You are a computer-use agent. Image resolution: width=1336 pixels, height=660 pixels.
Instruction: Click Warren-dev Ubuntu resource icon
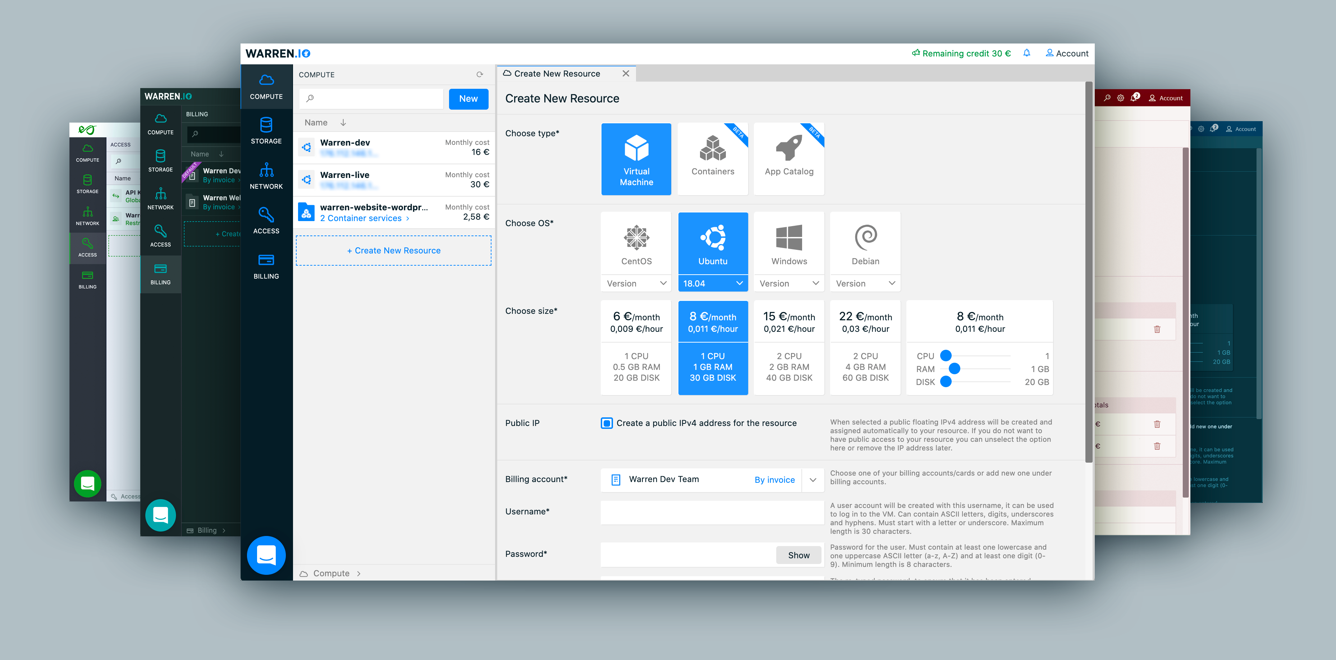[x=307, y=147]
